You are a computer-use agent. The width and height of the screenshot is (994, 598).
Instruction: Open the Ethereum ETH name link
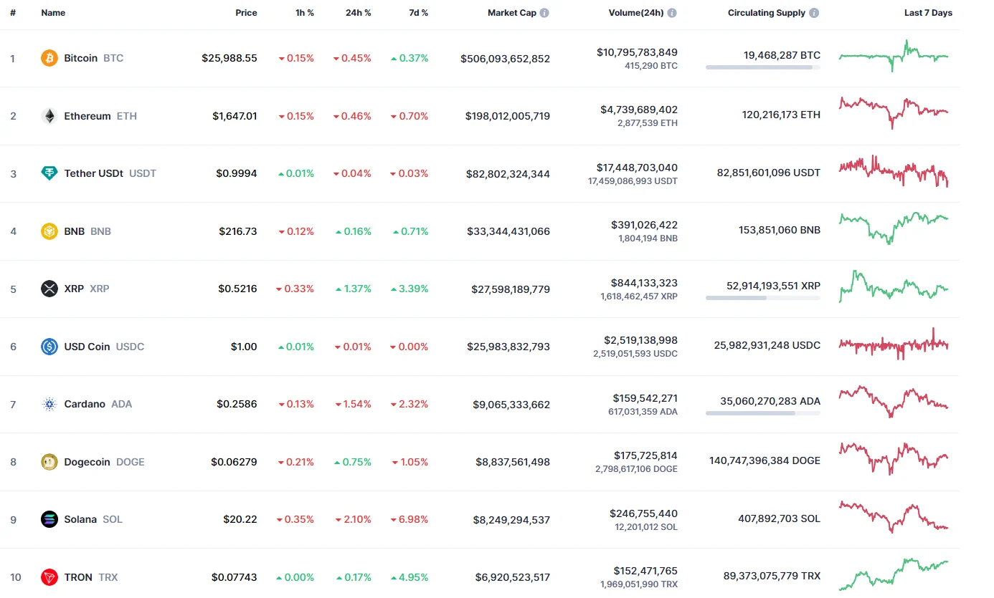87,115
